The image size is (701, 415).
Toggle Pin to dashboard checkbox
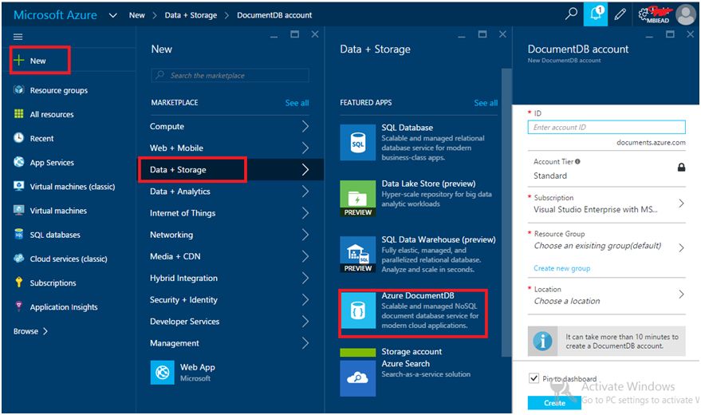point(534,378)
